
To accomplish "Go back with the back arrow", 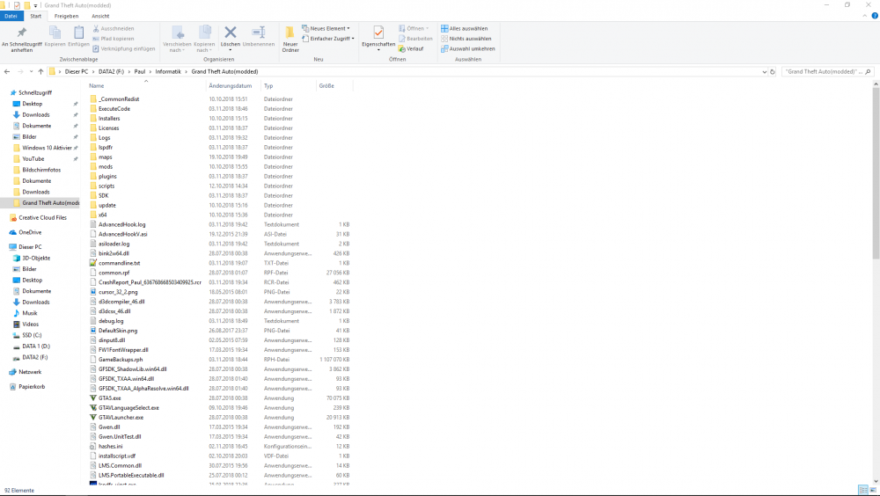I will tap(7, 72).
